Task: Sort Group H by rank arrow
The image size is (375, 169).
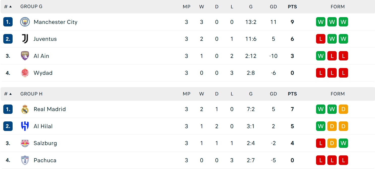Action: pyautogui.click(x=10, y=94)
